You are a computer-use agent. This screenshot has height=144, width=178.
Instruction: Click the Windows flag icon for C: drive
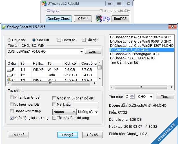[x=9, y=79]
